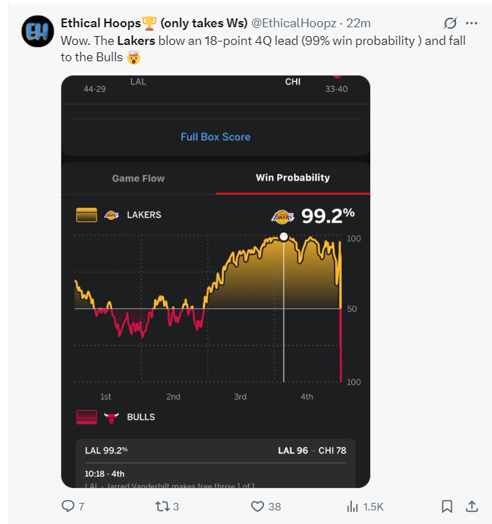Image resolution: width=492 pixels, height=524 pixels.
Task: Select the Win Probability tab
Action: coord(293,178)
